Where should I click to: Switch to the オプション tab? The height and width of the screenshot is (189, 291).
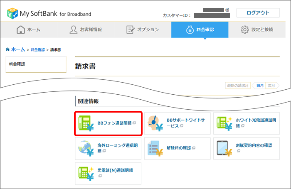click(143, 29)
